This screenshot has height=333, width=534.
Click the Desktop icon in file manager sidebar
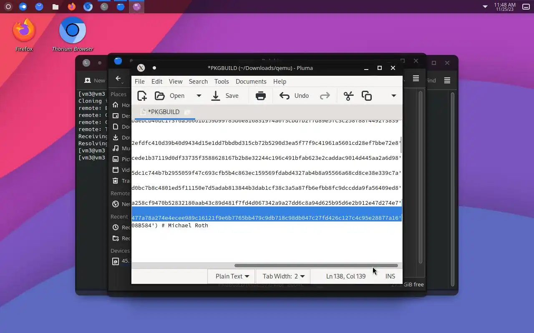pos(116,116)
